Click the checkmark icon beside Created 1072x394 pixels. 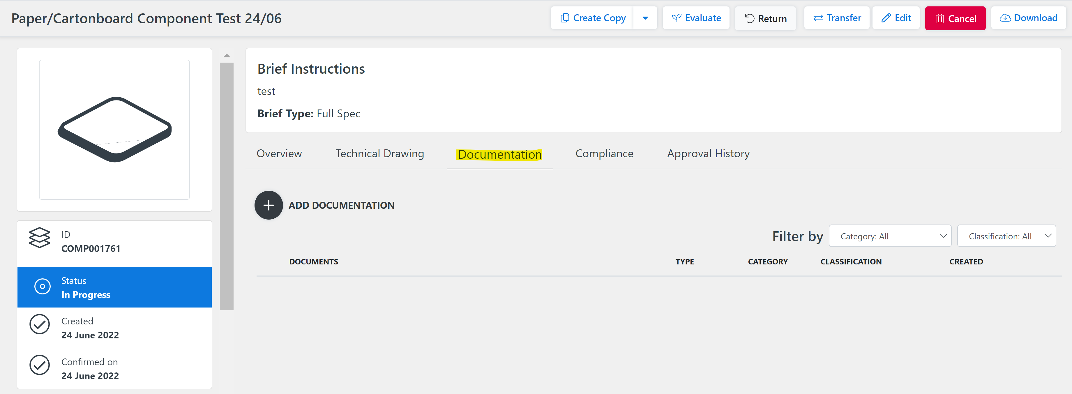click(40, 324)
